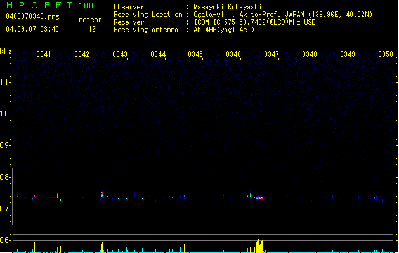Click the HROFFT 1.0.0 title text

(50, 5)
